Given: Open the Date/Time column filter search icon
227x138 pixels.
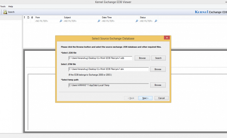Looking at the screenshot, I should tap(137, 21).
